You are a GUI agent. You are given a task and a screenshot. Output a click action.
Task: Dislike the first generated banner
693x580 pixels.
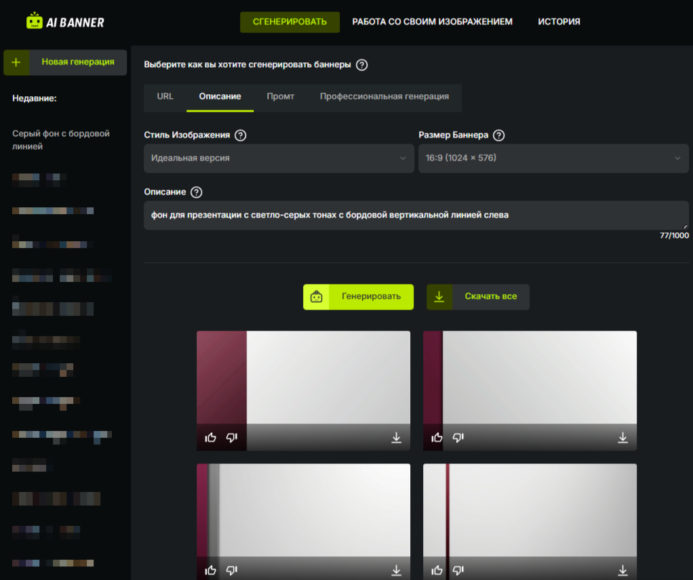pos(232,438)
